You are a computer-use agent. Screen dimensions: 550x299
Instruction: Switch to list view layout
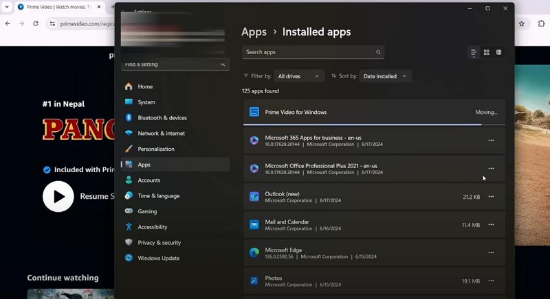[474, 52]
